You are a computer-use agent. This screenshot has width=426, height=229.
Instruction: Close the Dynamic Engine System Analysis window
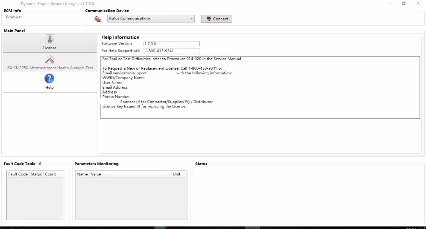pos(418,3)
